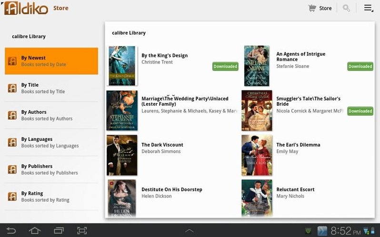This screenshot has width=380, height=237.
Task: Click author name Mary Nichols
Action: click(290, 196)
